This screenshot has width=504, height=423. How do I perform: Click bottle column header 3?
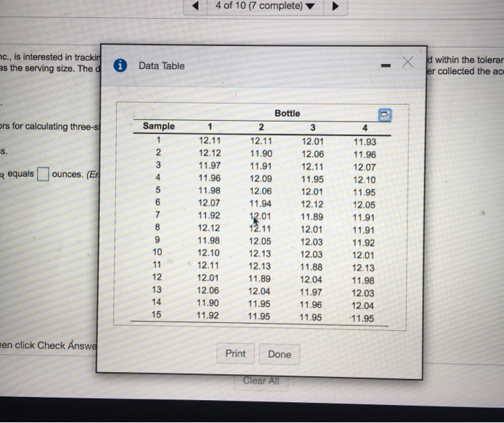(312, 127)
